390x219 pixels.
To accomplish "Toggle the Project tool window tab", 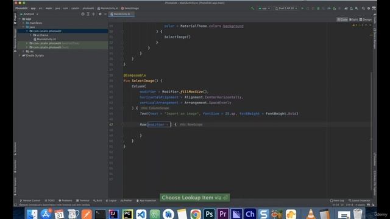I will pos(15,19).
